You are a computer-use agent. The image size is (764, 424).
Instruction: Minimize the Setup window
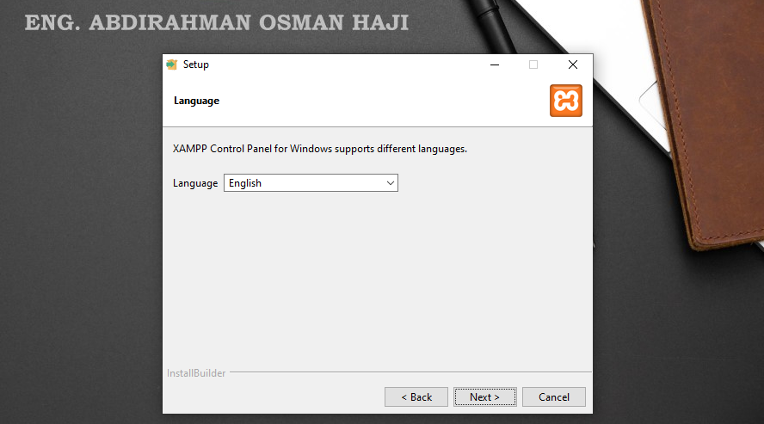[495, 65]
